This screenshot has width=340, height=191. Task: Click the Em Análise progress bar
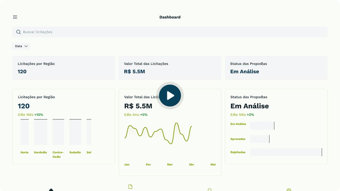click(x=262, y=125)
